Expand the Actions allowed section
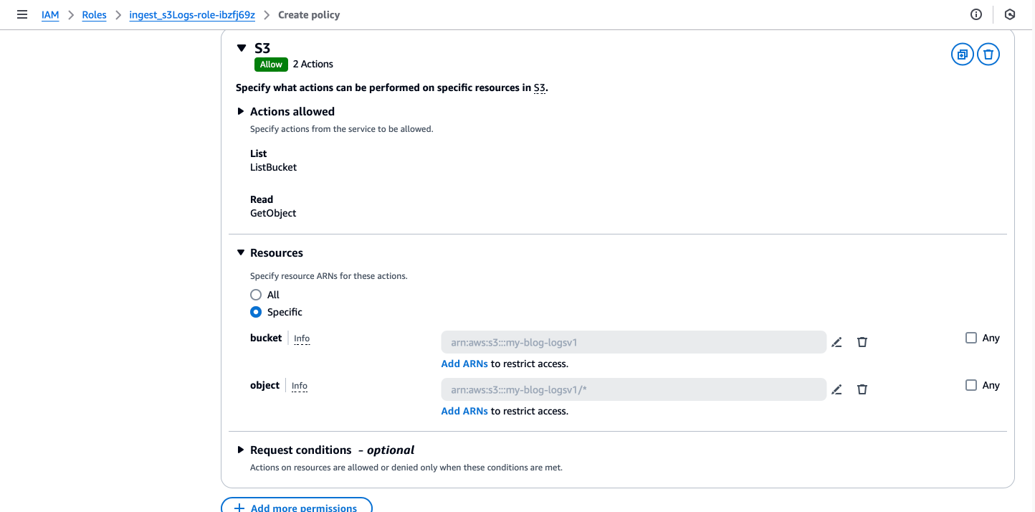 (241, 111)
